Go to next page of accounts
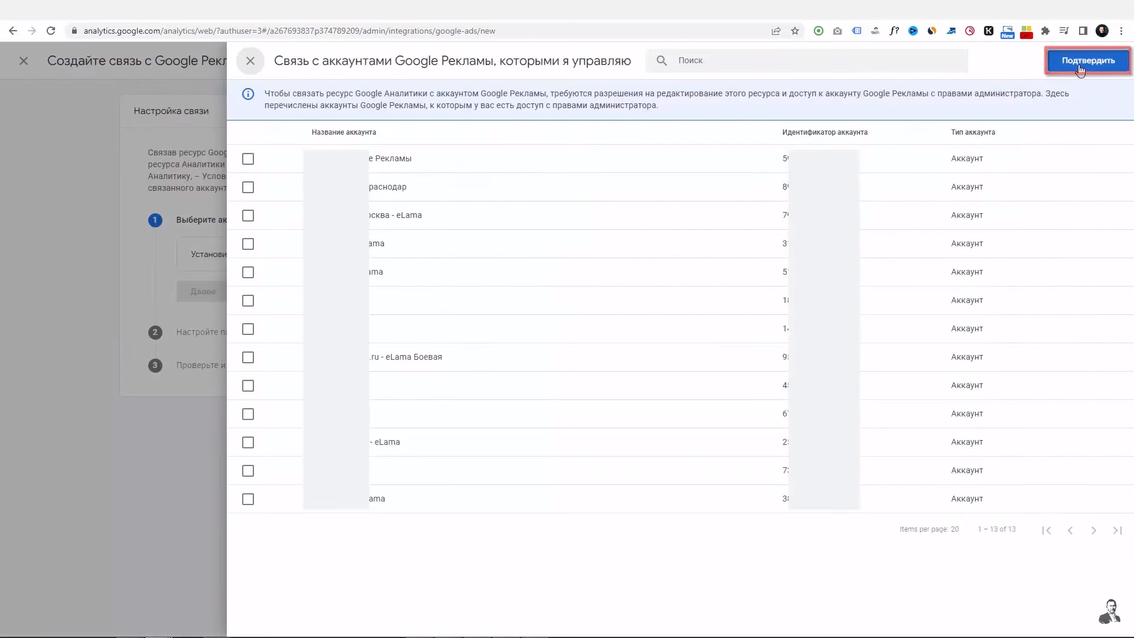This screenshot has width=1134, height=638. pyautogui.click(x=1094, y=530)
